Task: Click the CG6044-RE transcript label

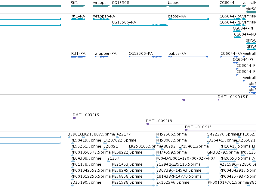Action: click(230, 22)
